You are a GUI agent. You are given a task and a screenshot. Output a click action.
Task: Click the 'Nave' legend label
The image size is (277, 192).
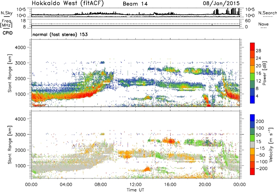click(x=263, y=24)
